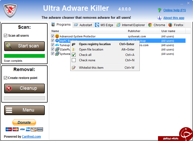Toggle the Scan all users checkbox
Viewport: 193px width, 141px height.
[x=6, y=36]
